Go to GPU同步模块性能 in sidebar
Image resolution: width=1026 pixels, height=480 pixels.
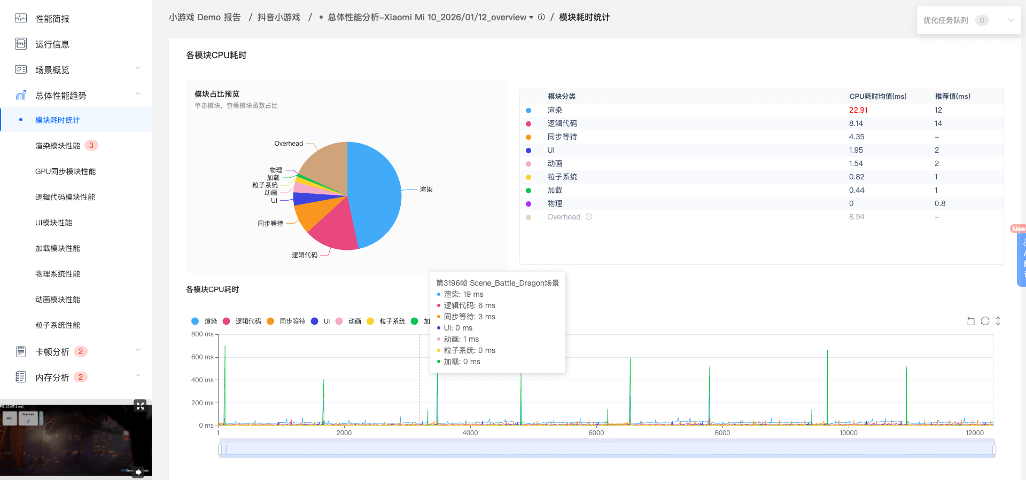(65, 171)
